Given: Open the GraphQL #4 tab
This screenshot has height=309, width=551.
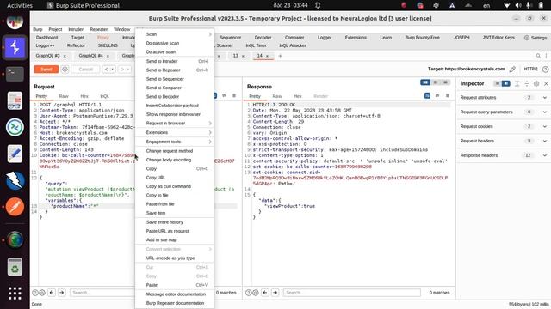Looking at the screenshot, I should click(x=90, y=56).
